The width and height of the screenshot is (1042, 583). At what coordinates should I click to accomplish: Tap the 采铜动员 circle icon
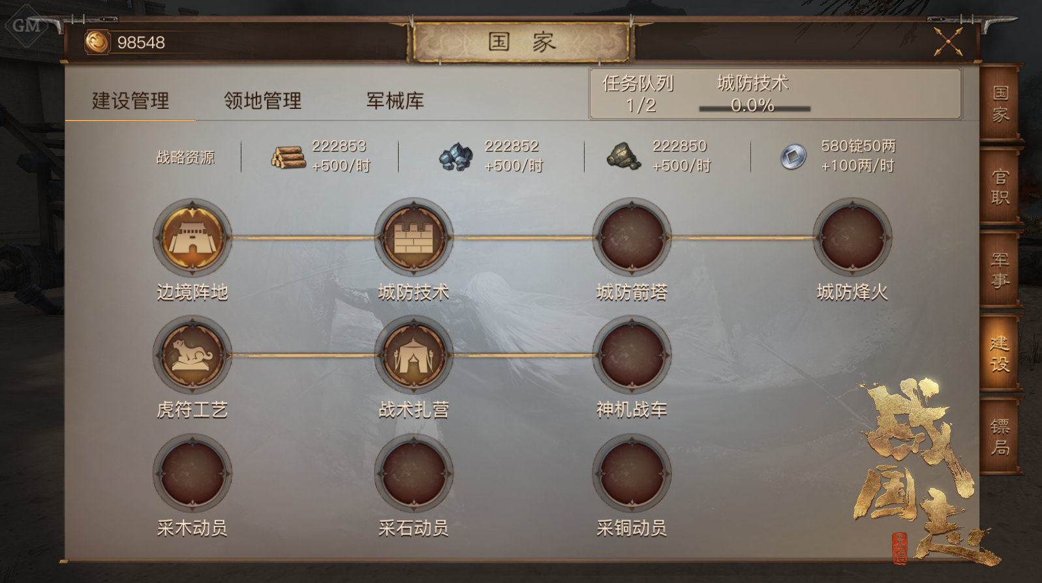click(632, 473)
